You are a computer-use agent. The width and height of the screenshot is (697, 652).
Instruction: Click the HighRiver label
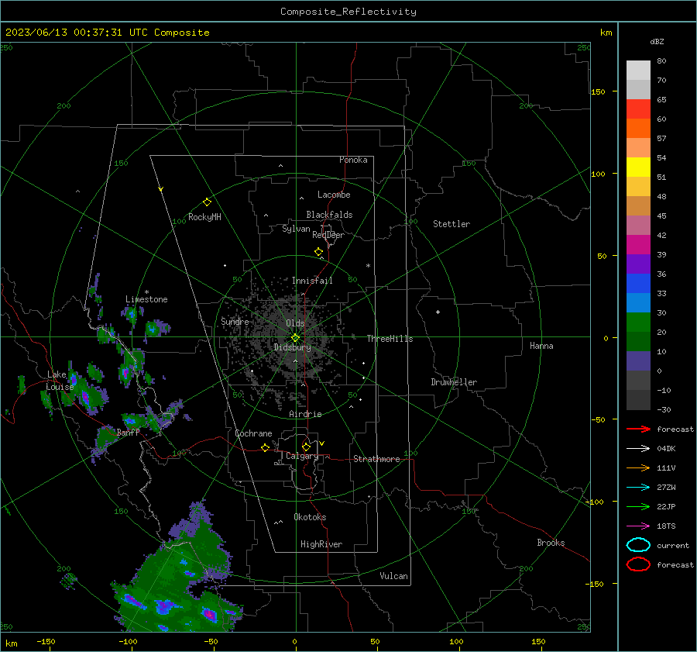321,544
